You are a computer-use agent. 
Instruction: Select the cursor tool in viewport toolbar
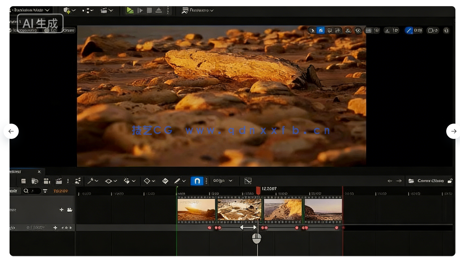[312, 31]
